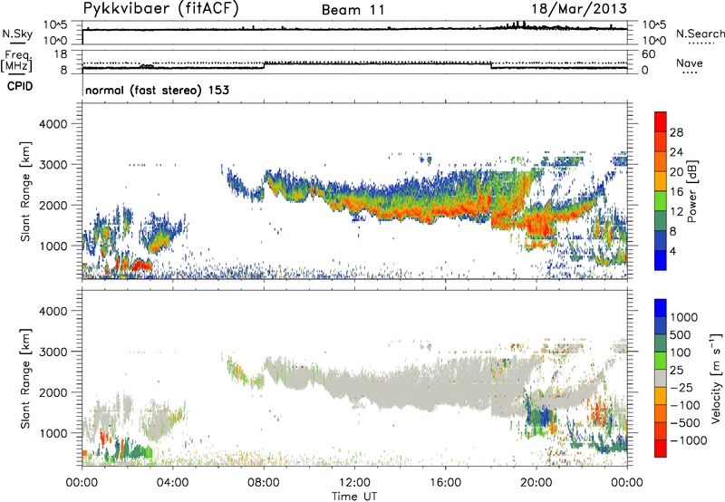The width and height of the screenshot is (725, 502).
Task: Click the gray segment of the velocity colorbar
Action: point(661,378)
